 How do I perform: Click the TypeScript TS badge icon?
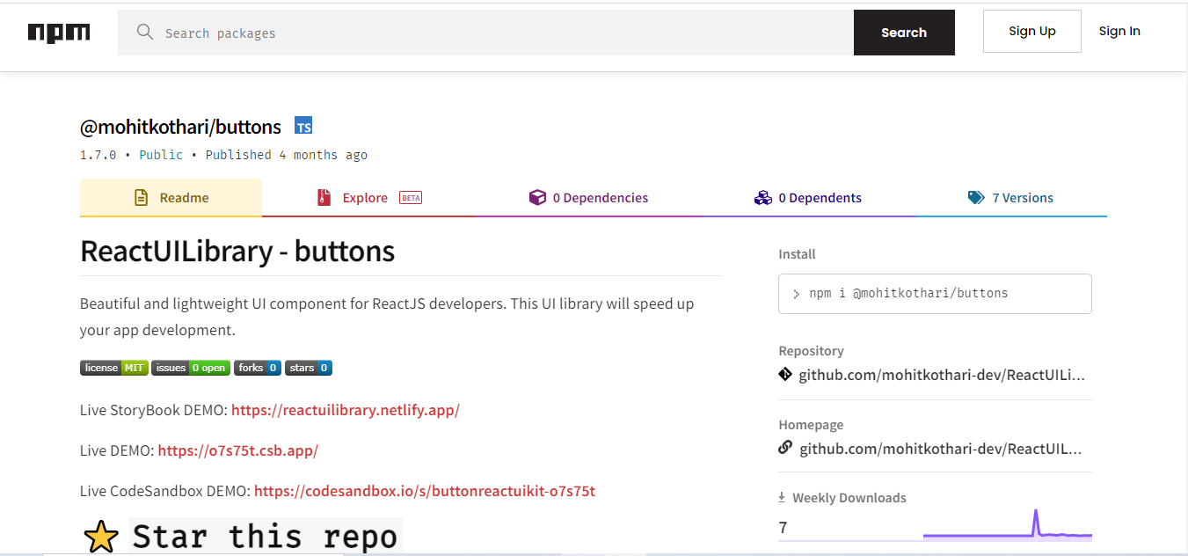[x=303, y=125]
